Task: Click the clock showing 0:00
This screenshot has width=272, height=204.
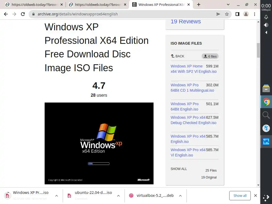Action: pos(266,6)
